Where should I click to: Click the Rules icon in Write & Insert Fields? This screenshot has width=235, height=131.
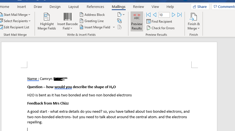tap(120, 15)
